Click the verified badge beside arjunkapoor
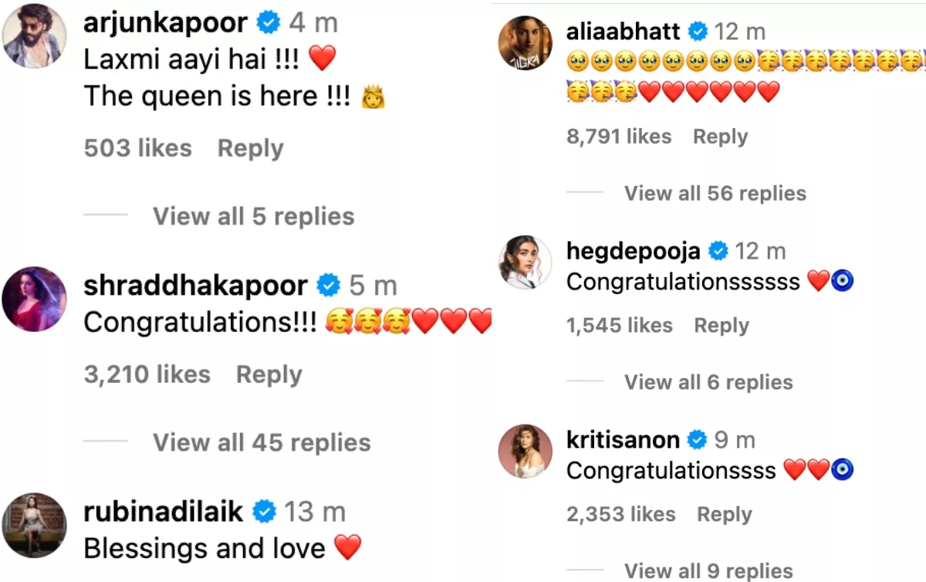The height and width of the screenshot is (582, 926). click(269, 23)
